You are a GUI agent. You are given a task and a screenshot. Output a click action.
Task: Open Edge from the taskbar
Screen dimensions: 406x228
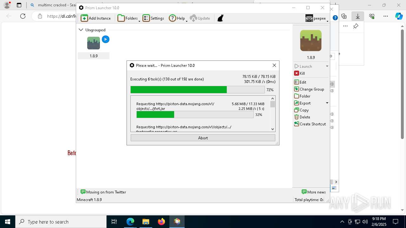pyautogui.click(x=130, y=222)
